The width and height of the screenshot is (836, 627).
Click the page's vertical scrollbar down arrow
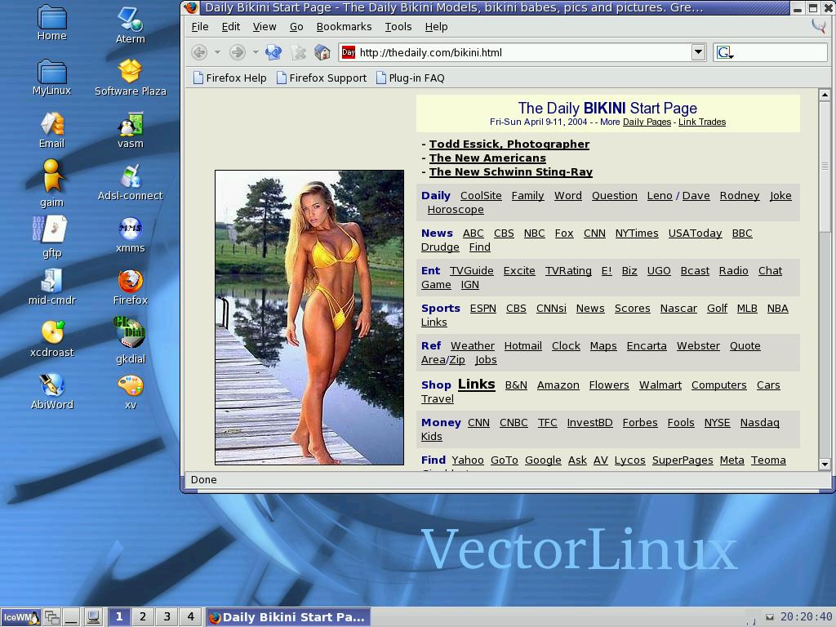pyautogui.click(x=825, y=464)
